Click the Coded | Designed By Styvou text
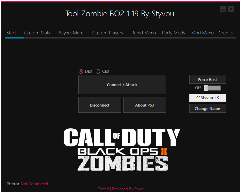Viewport: 241px width, 193px height. [x=122, y=189]
